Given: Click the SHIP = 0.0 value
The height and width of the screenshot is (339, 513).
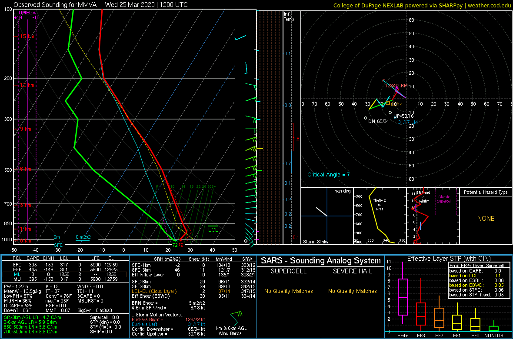Looking at the screenshot, I should 101,332.
